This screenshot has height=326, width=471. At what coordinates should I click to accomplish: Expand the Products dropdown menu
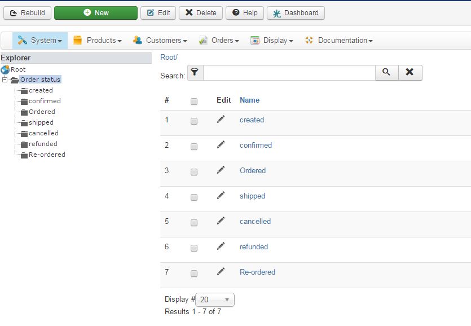tap(98, 41)
